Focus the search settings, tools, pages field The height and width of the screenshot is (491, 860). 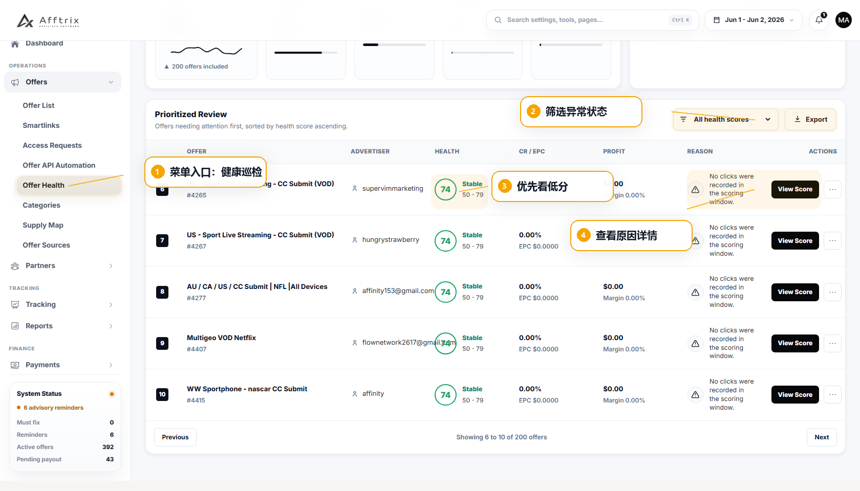coord(592,20)
